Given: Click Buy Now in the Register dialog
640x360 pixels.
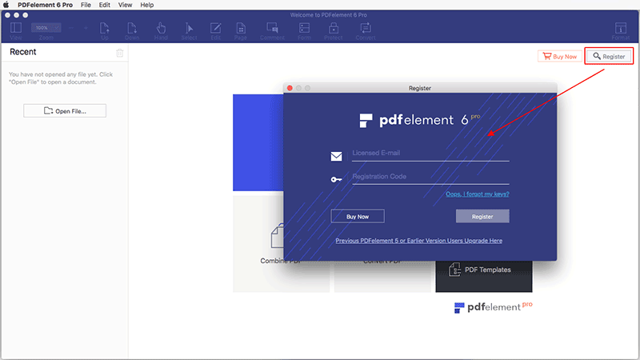Looking at the screenshot, I should [x=358, y=216].
